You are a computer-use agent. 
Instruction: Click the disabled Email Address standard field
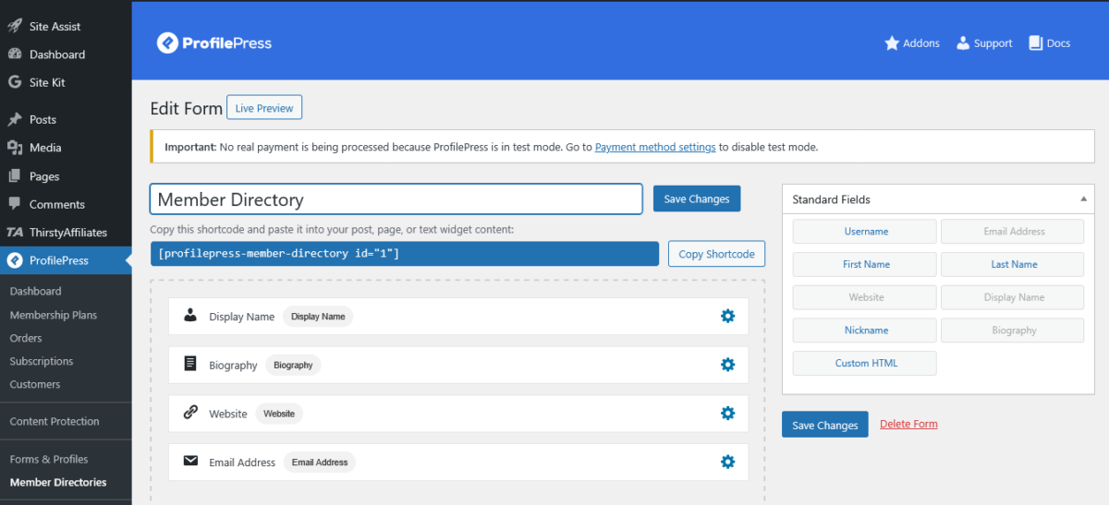click(x=1013, y=232)
